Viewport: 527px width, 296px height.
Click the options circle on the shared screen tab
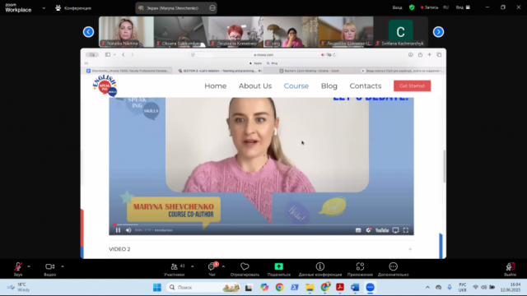point(212,8)
